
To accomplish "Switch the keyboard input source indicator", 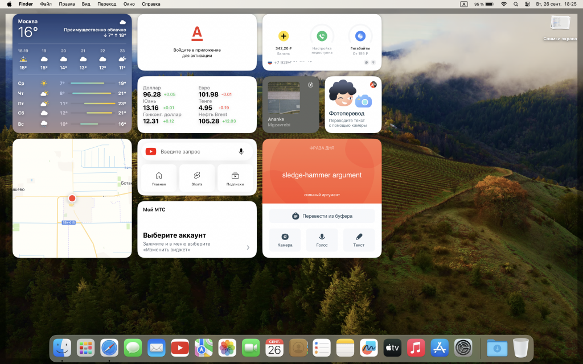I will [x=464, y=4].
